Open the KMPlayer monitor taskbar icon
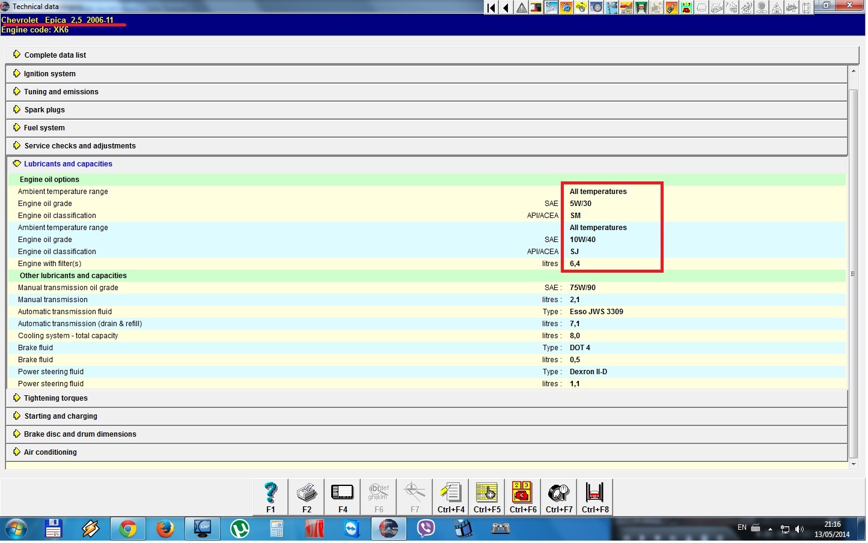Image resolution: width=868 pixels, height=543 pixels. tap(203, 529)
